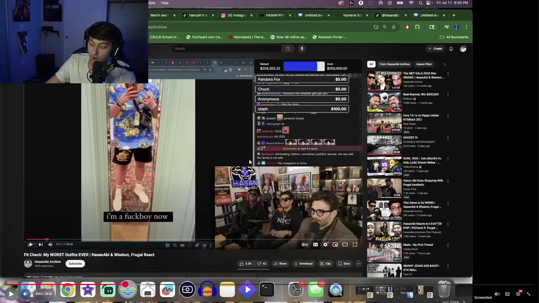Select the Hasan Piker chip
This screenshot has width=539, height=303.
424,64
